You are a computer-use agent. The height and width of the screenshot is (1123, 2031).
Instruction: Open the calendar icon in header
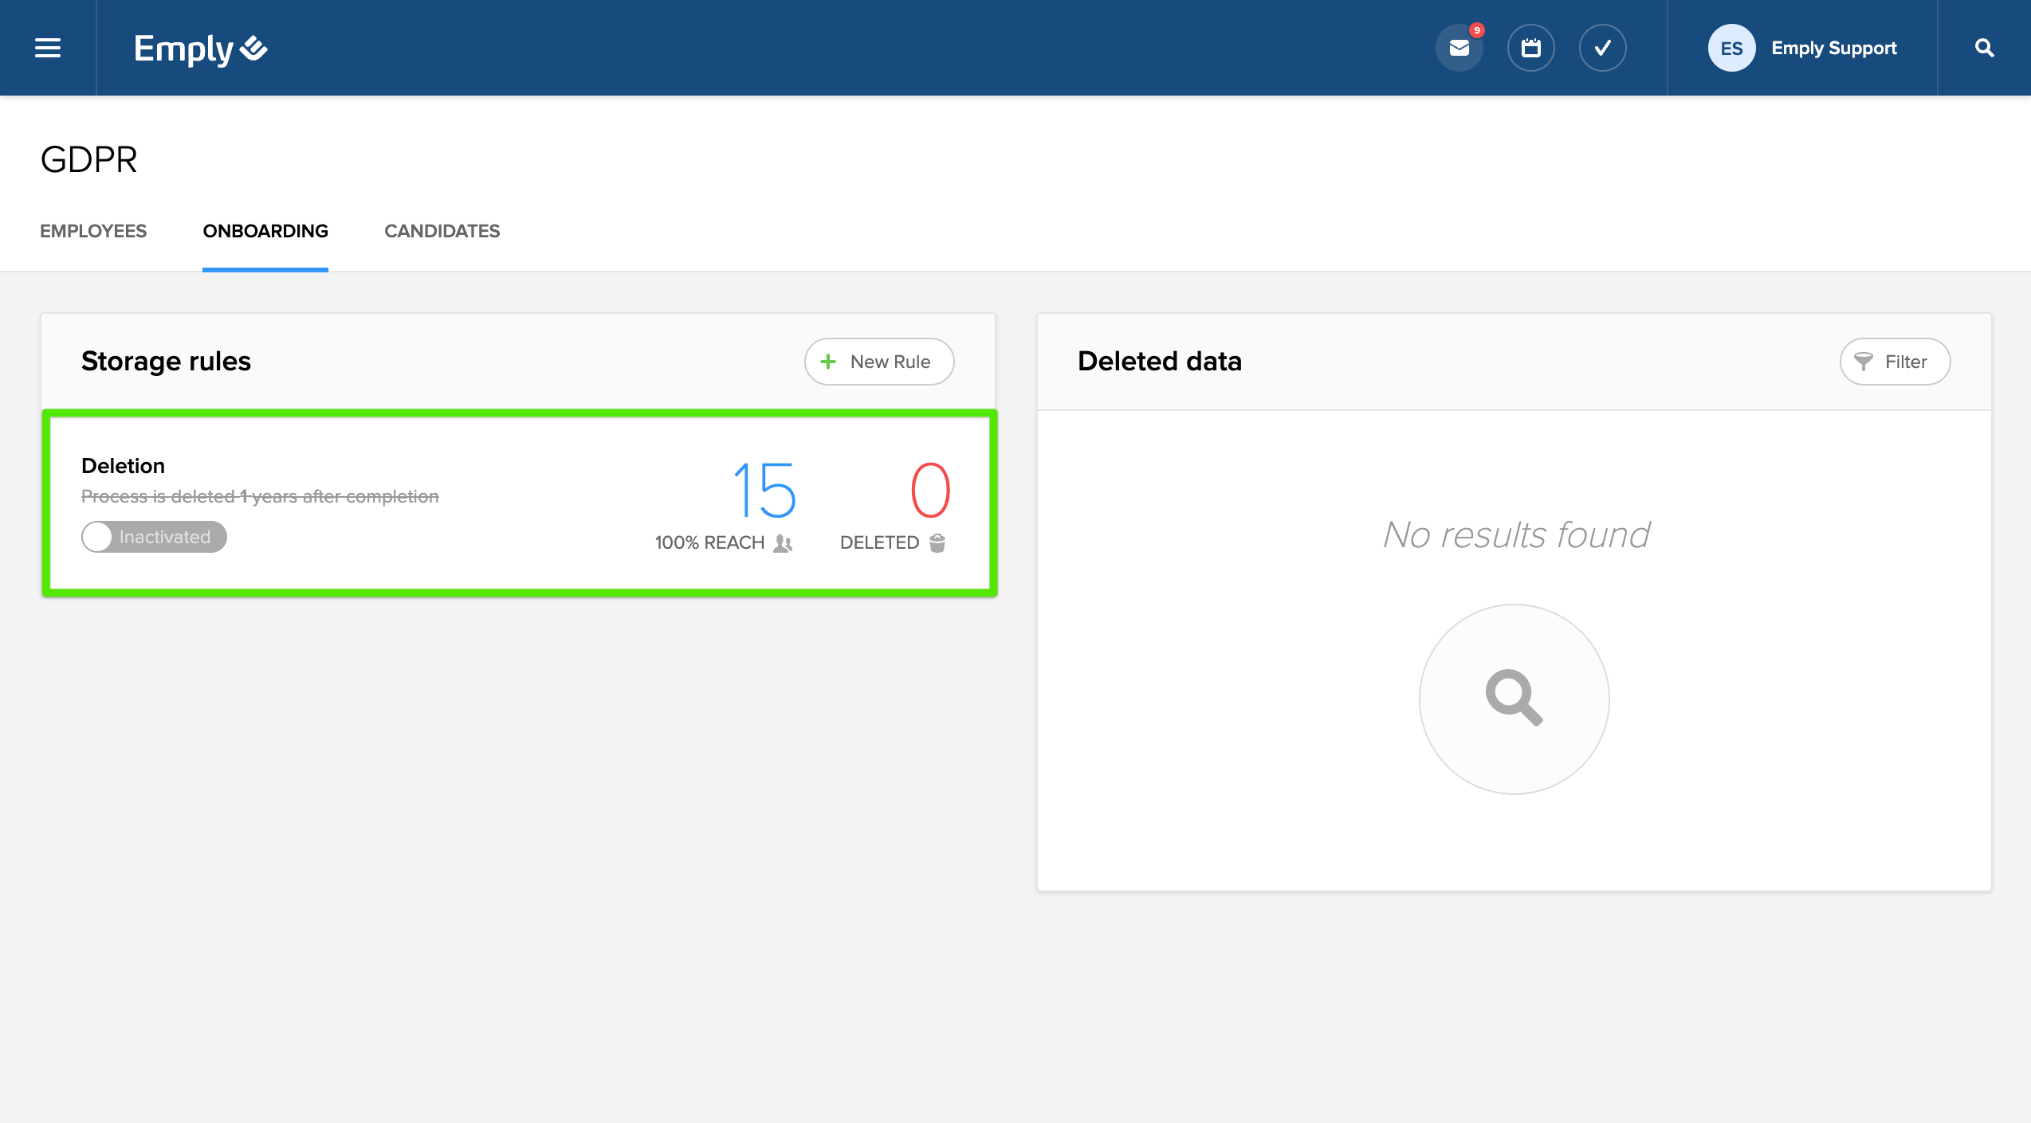1530,48
